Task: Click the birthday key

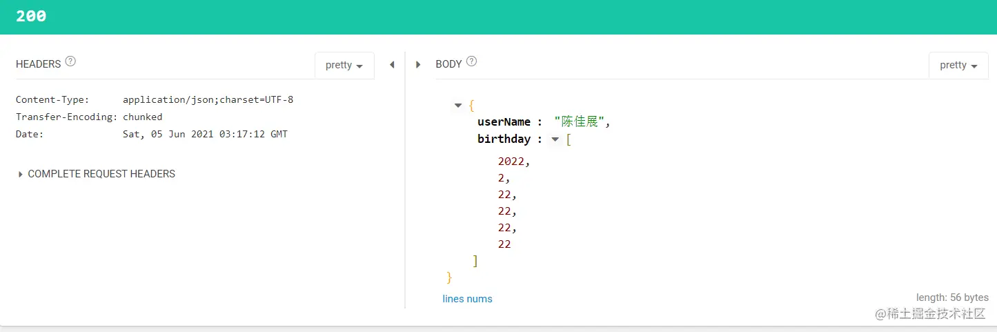Action: coord(504,139)
